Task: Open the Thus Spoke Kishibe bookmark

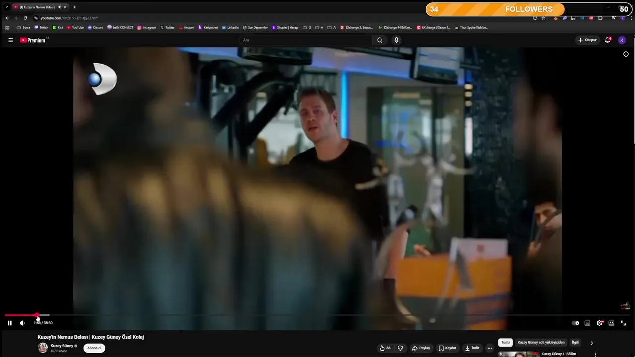Action: coord(471,27)
